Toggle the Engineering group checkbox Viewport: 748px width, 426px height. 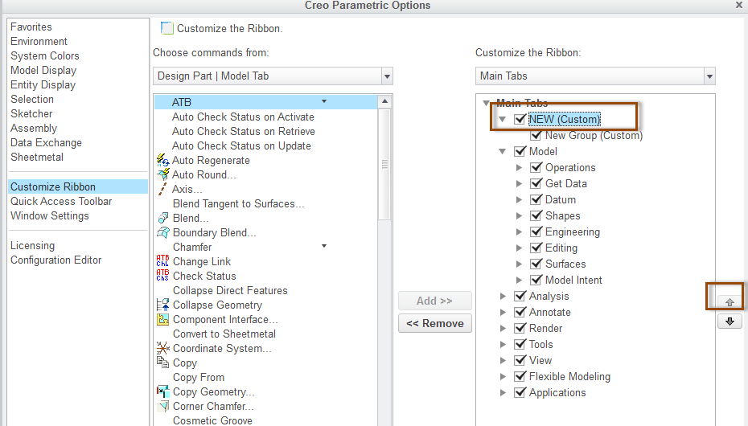[x=536, y=231]
